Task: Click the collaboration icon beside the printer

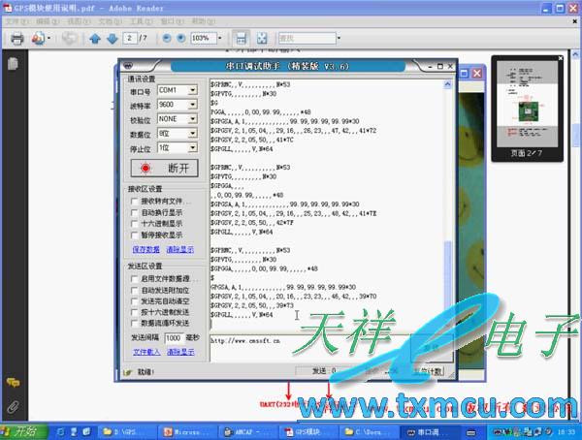Action: tap(38, 38)
